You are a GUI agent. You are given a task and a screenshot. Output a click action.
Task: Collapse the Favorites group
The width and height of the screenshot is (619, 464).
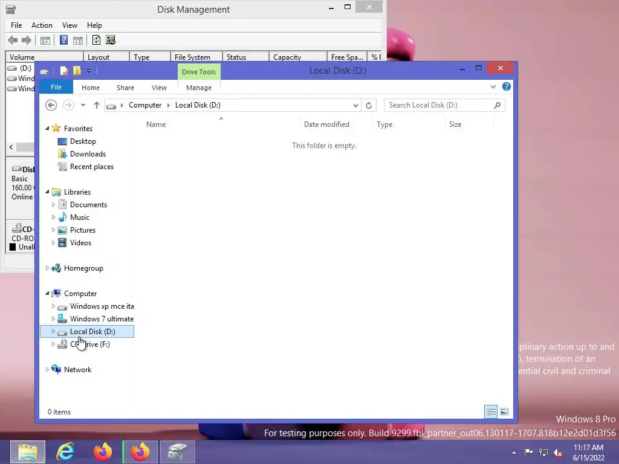click(x=47, y=128)
